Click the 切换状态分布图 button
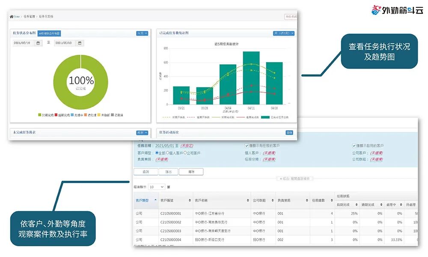The image size is (428, 257). [x=49, y=33]
